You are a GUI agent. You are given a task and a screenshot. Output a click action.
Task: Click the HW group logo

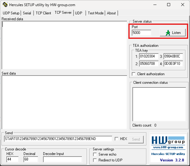click(168, 140)
